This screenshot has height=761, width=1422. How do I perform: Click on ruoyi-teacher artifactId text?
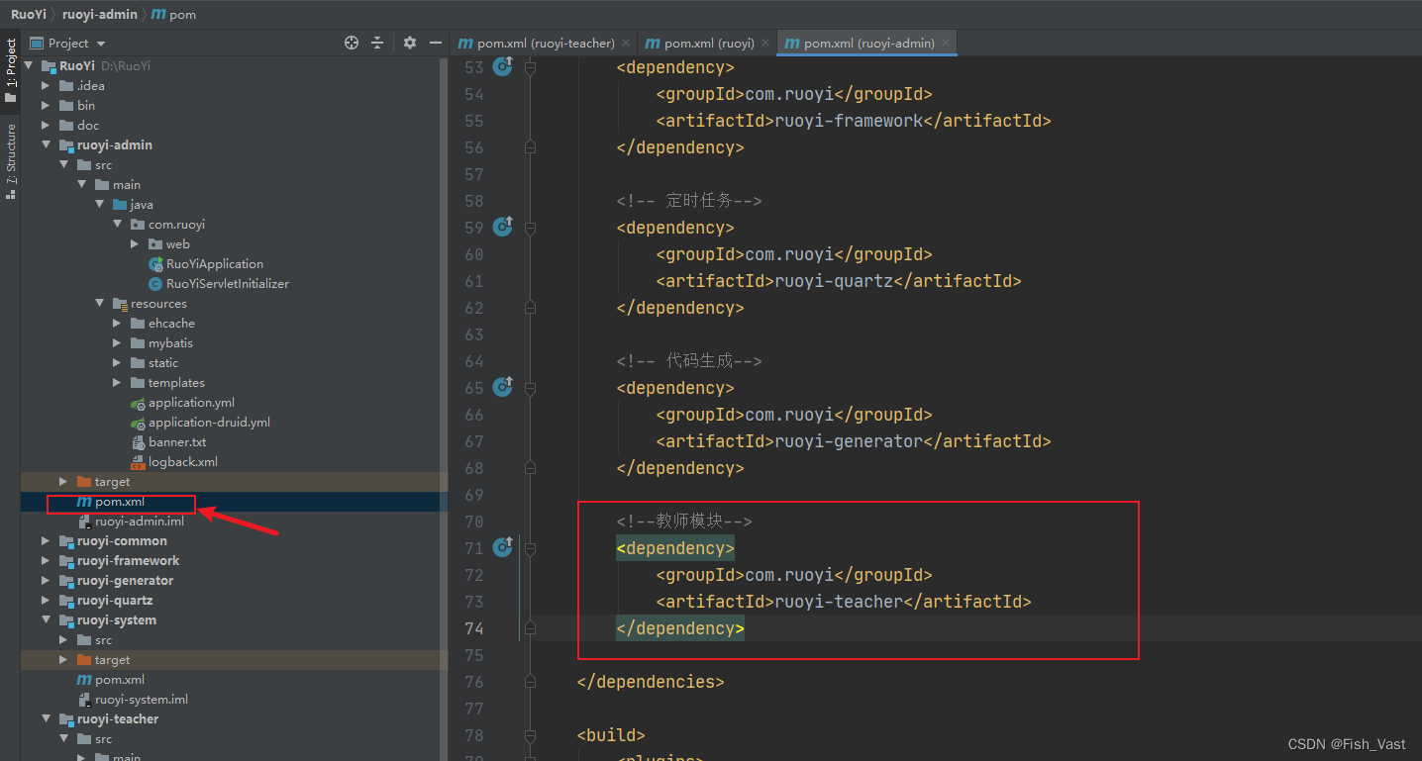839,602
